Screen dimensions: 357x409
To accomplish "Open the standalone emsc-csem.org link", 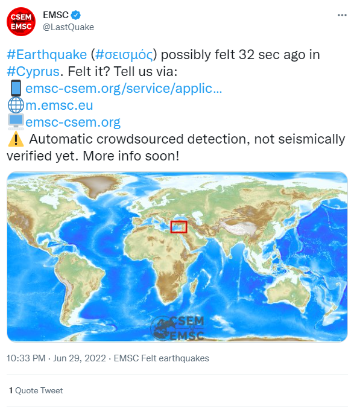I will [73, 122].
